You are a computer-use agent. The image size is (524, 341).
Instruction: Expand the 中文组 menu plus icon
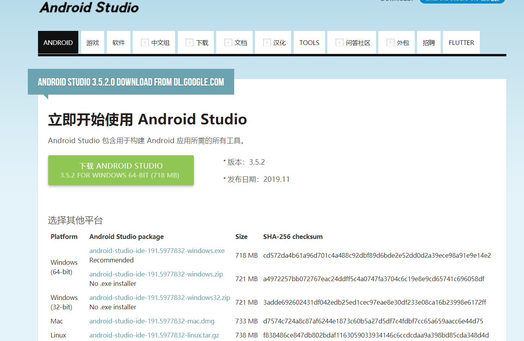click(x=145, y=43)
